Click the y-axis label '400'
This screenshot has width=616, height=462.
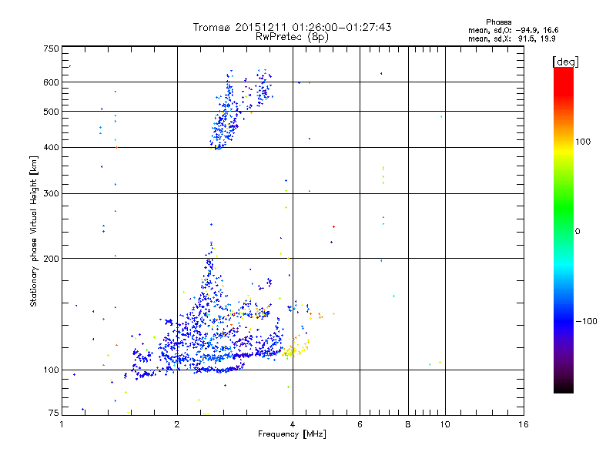coord(51,148)
